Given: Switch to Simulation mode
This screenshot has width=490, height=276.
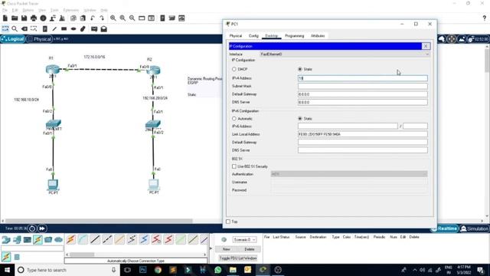Looking at the screenshot, I should (474, 228).
